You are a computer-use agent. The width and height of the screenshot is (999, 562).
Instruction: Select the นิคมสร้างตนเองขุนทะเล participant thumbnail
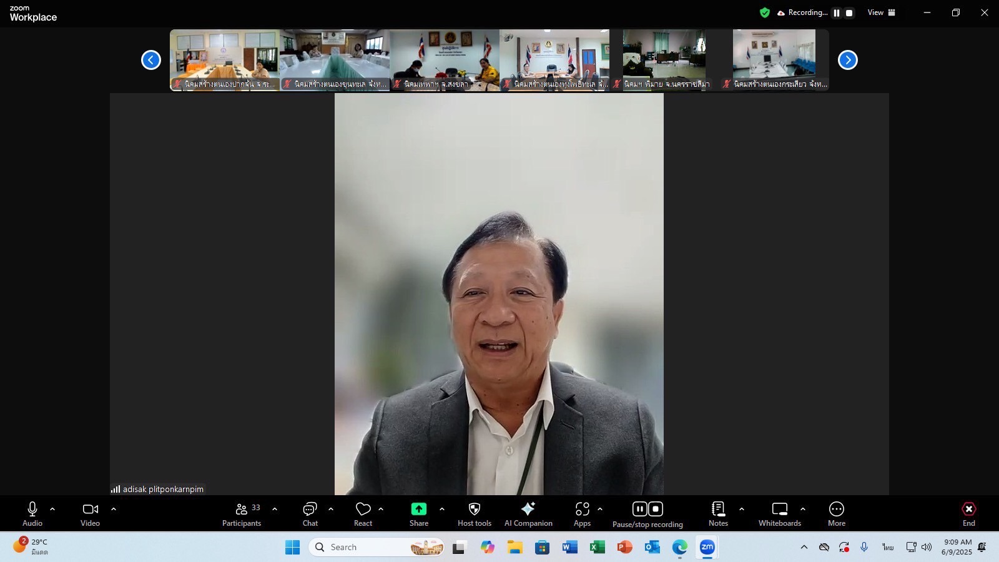coord(335,60)
